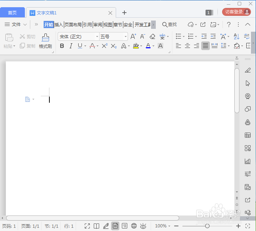
Task: Apply subscript formatting
Action: pos(114,46)
